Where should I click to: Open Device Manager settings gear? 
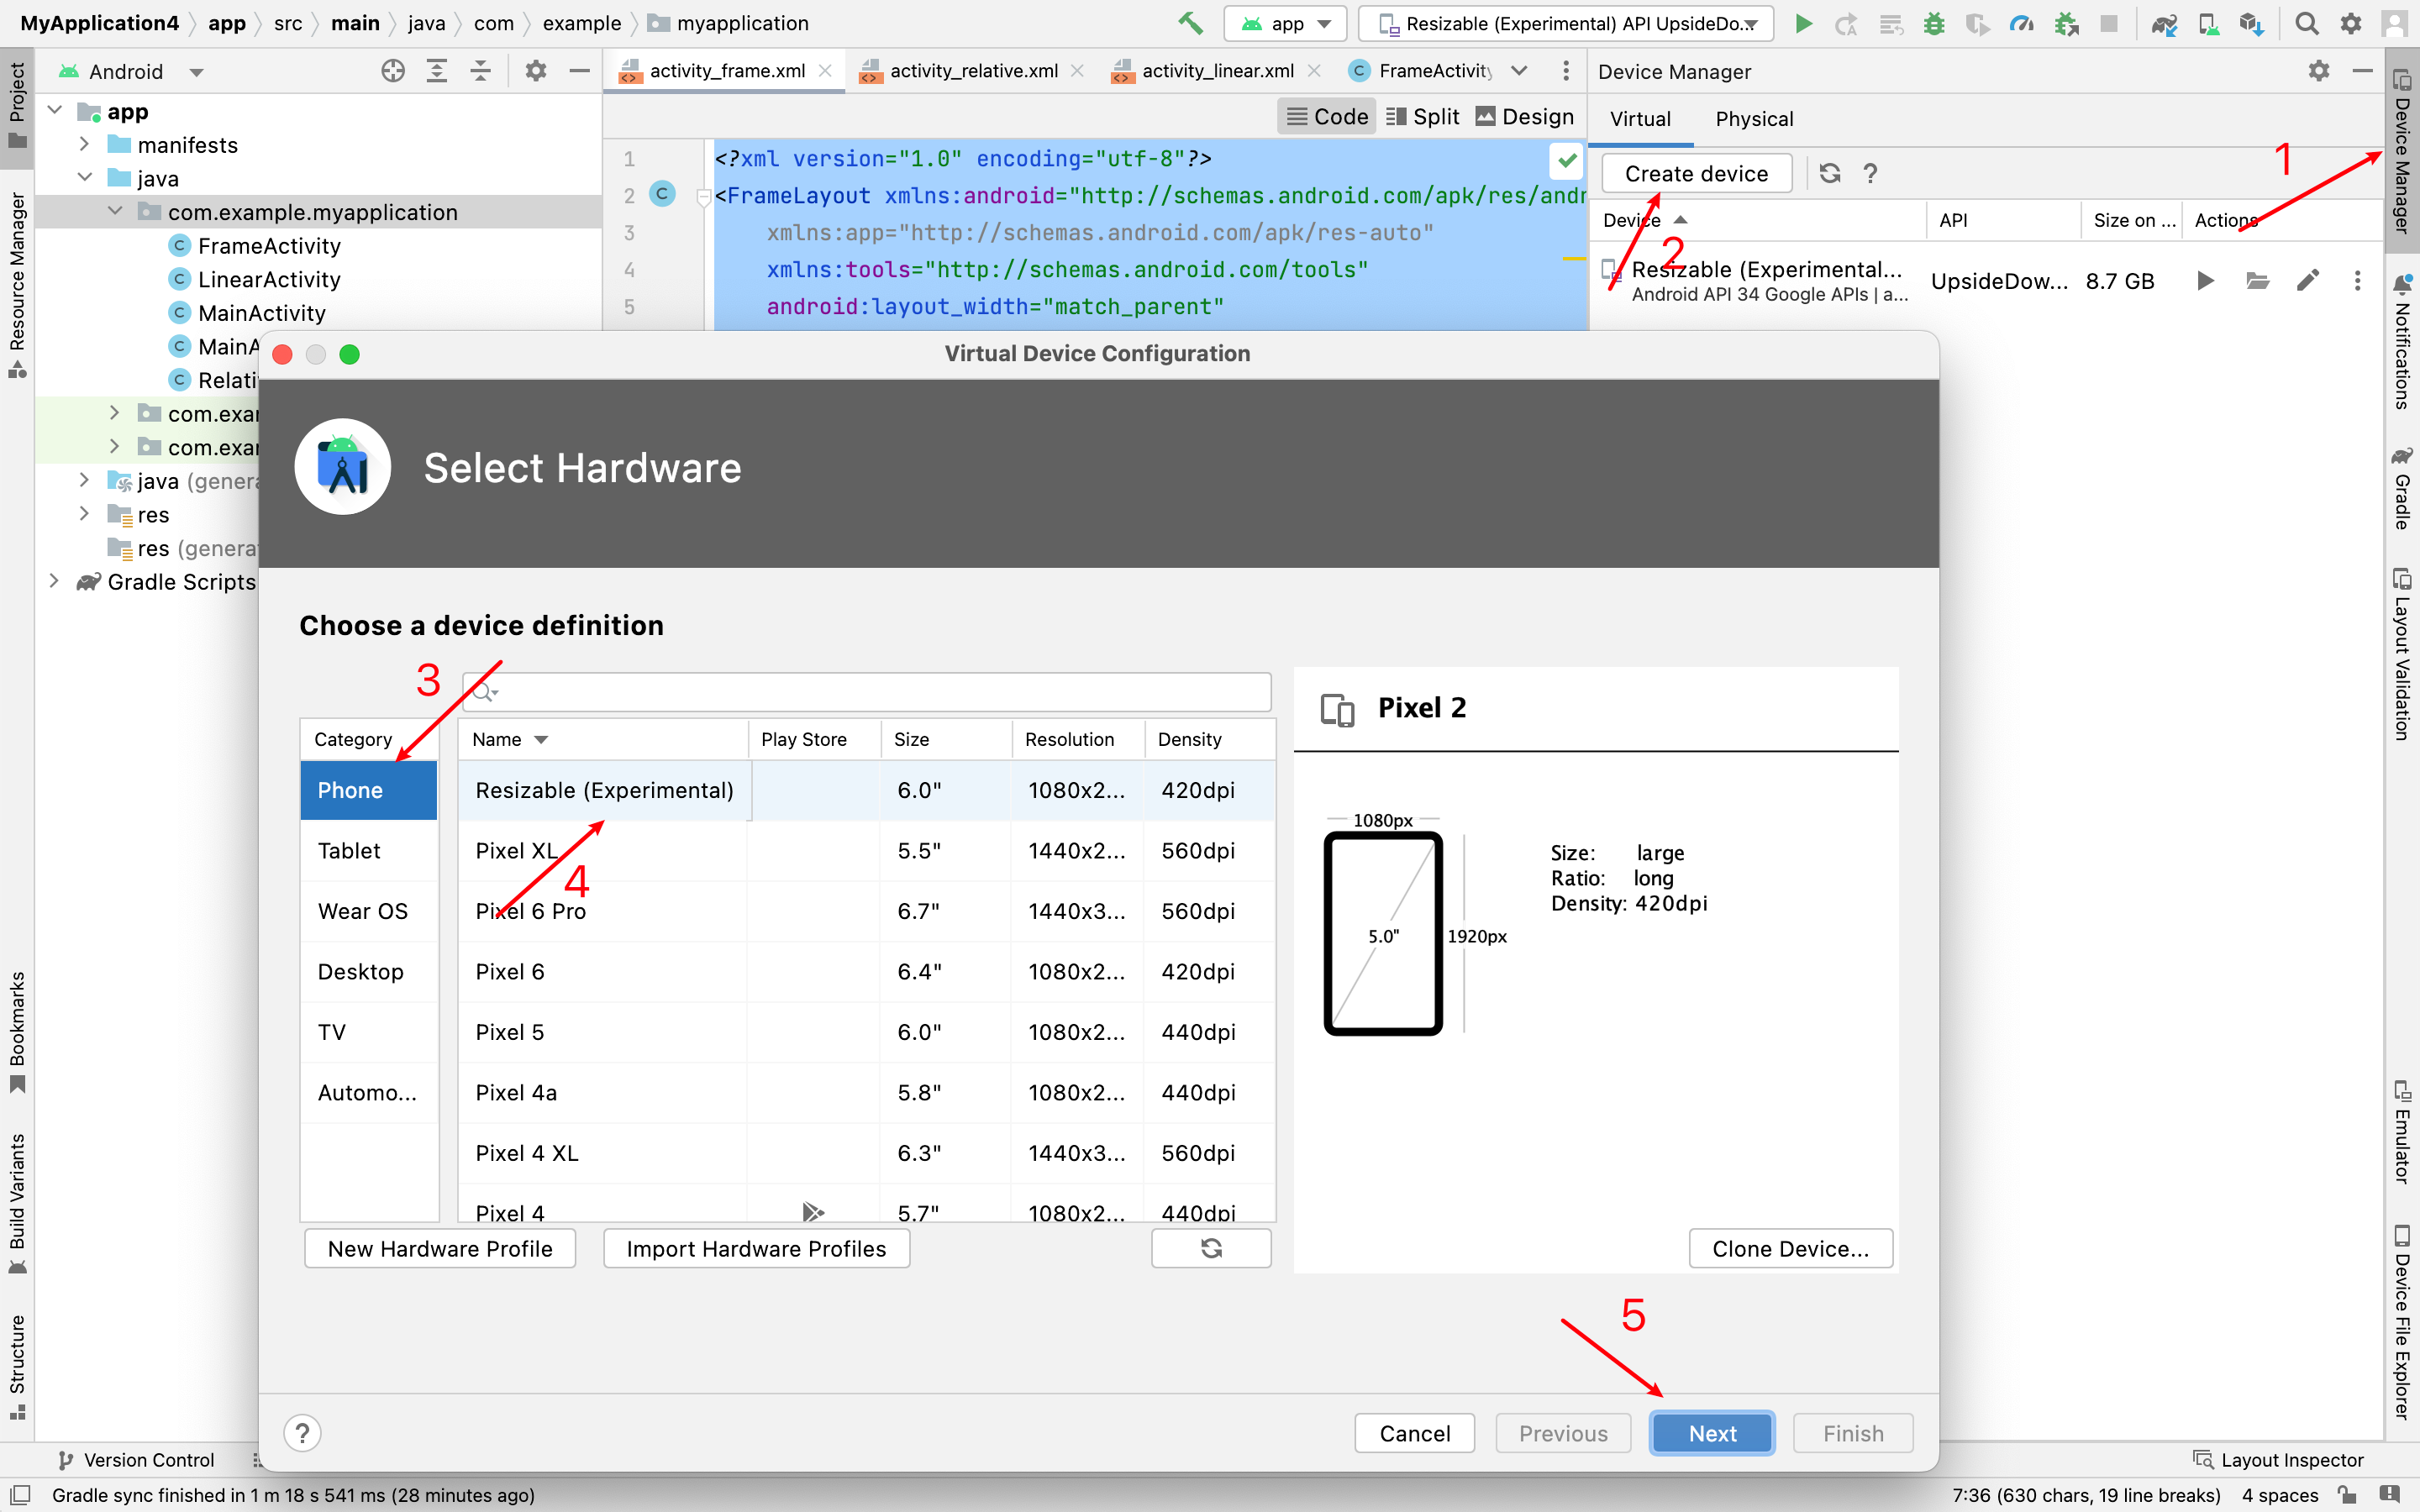2319,71
